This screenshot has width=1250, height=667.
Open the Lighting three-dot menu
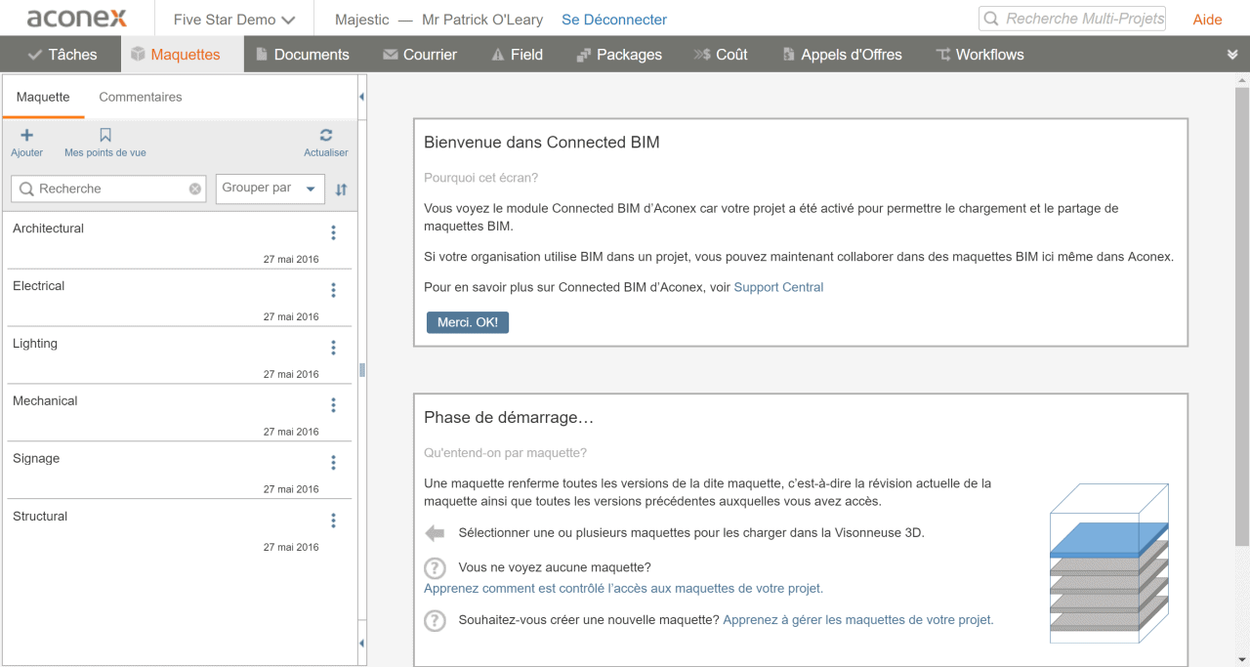(333, 348)
